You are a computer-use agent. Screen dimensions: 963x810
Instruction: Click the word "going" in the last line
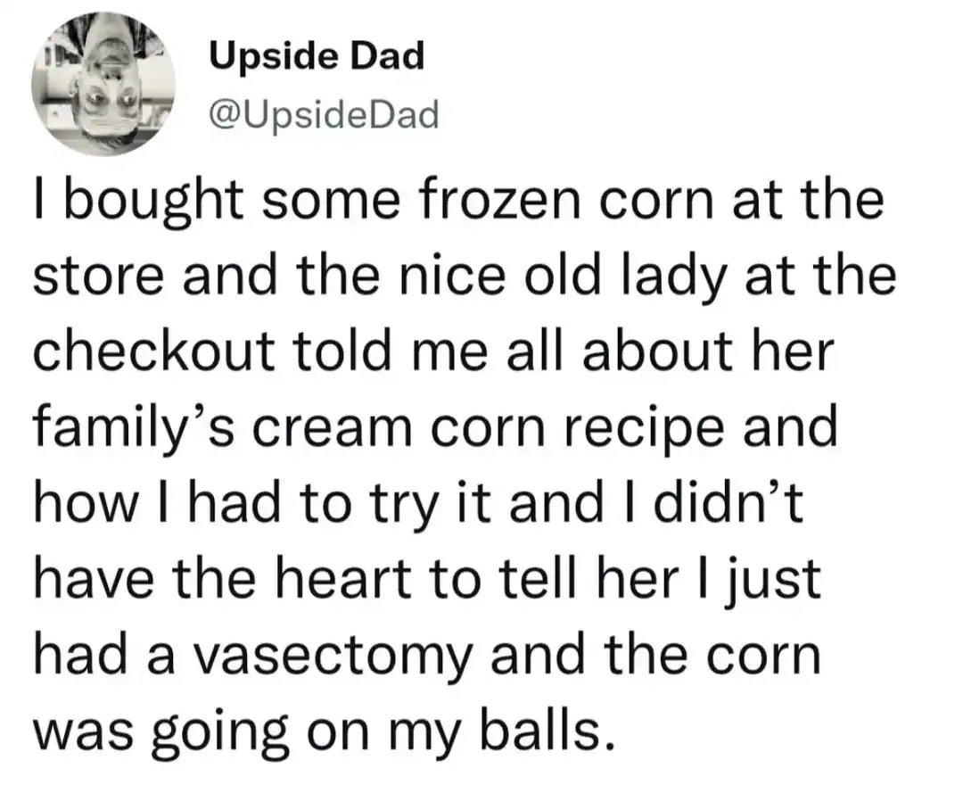[218, 735]
